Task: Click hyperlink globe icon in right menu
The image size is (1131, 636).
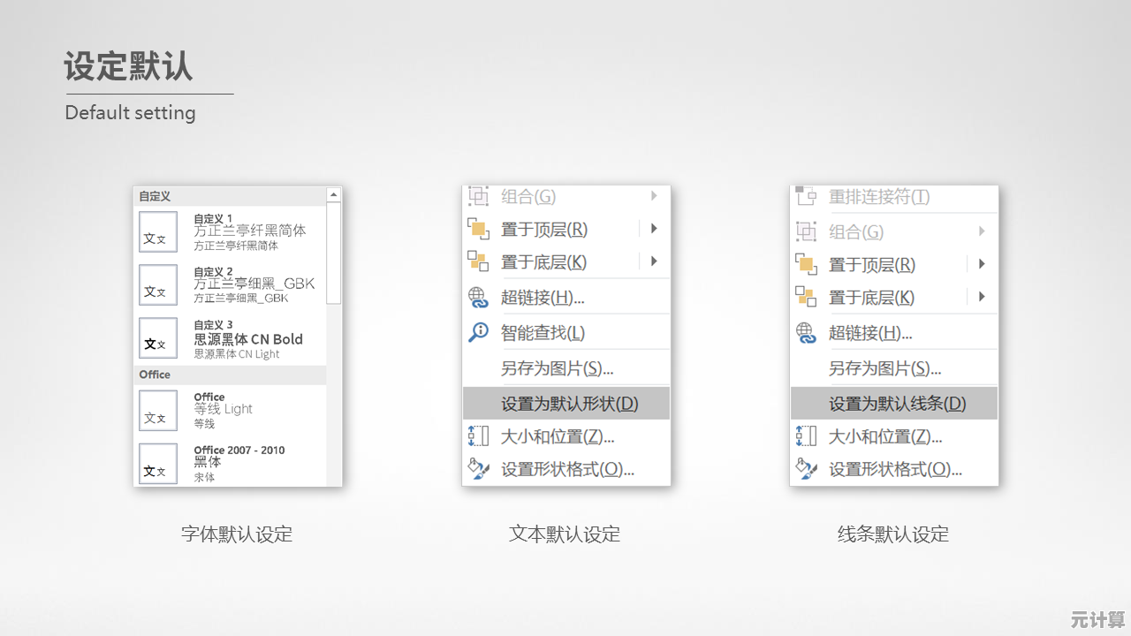Action: 806,333
